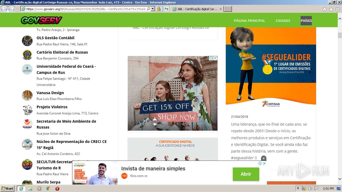This screenshot has width=342, height=192.
Task: Go forward with the browser forward arrow
Action: [11, 9]
